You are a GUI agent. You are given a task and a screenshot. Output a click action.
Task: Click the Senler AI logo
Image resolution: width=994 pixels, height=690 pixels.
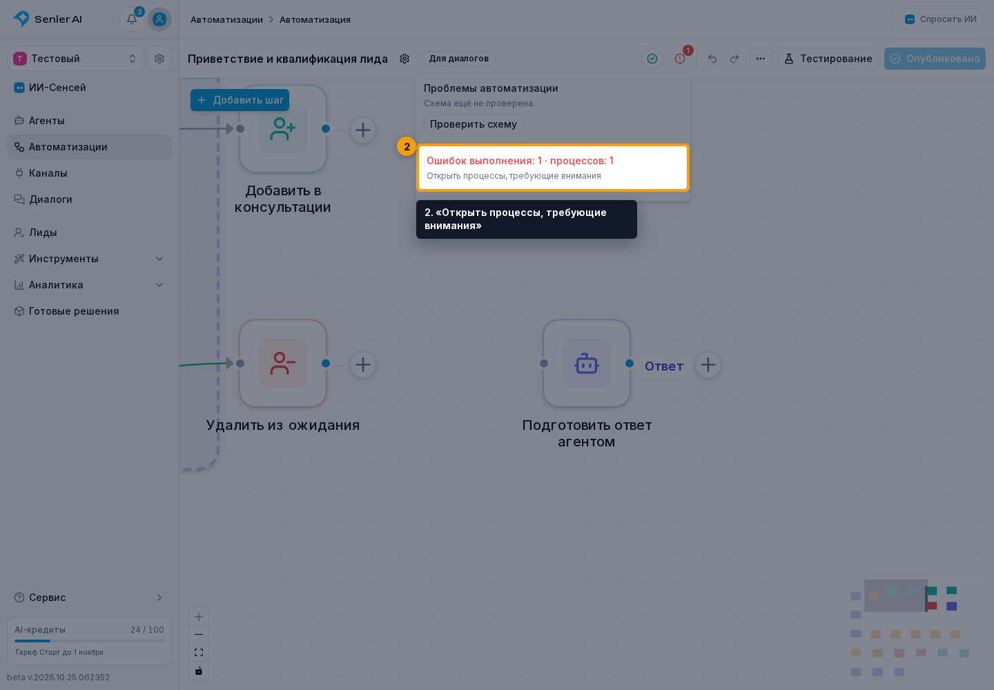(x=47, y=19)
